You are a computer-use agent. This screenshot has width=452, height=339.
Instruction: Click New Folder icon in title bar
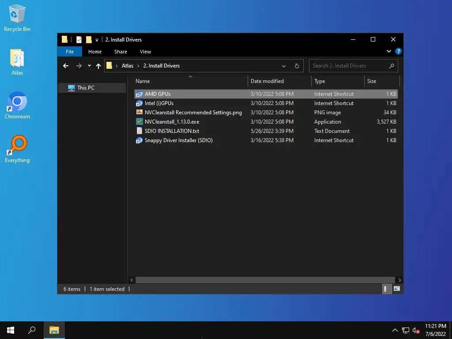(x=89, y=39)
